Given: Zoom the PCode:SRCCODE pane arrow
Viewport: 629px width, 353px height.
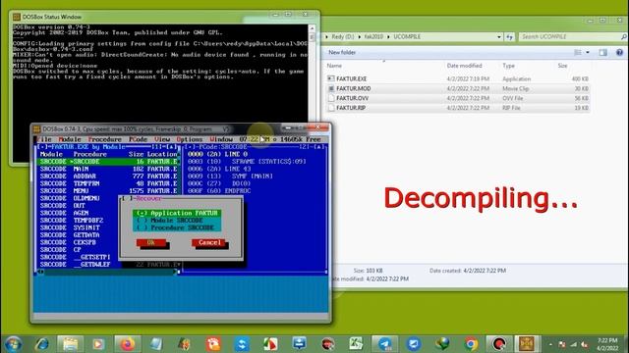Looking at the screenshot, I should click(x=320, y=147).
